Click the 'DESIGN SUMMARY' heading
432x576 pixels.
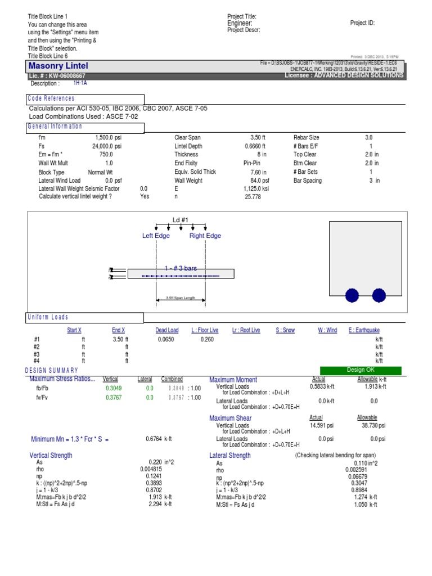click(51, 370)
